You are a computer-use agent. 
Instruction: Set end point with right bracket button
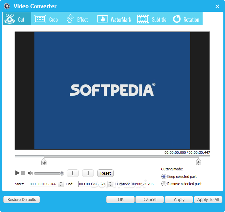click(88, 173)
